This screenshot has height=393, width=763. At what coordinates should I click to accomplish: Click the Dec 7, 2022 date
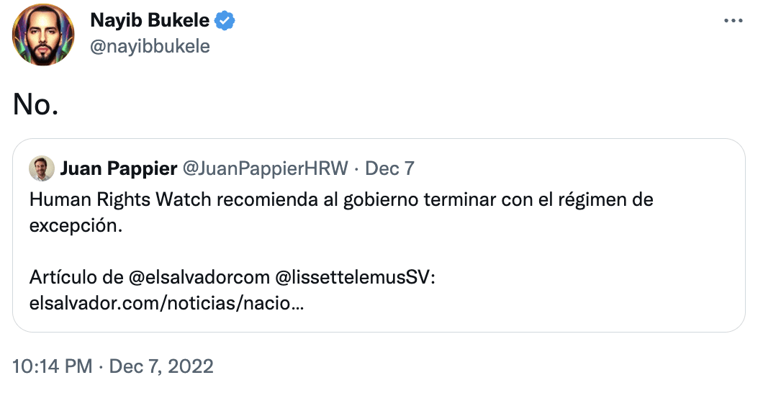pyautogui.click(x=161, y=366)
